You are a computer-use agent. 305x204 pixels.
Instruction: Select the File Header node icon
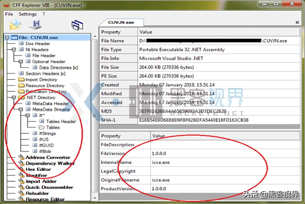[x=28, y=55]
